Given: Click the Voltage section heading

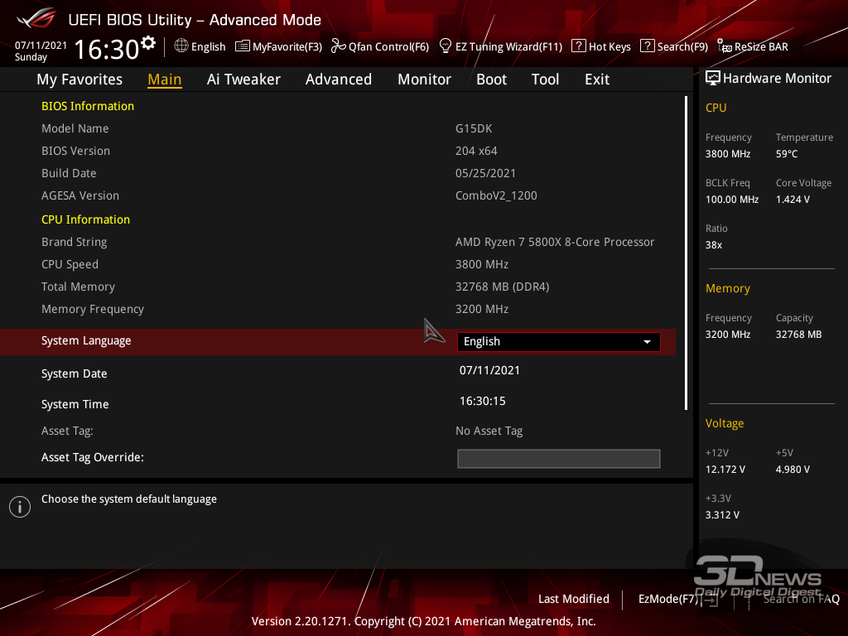Looking at the screenshot, I should pos(724,423).
